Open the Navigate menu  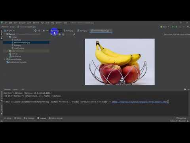22,23
